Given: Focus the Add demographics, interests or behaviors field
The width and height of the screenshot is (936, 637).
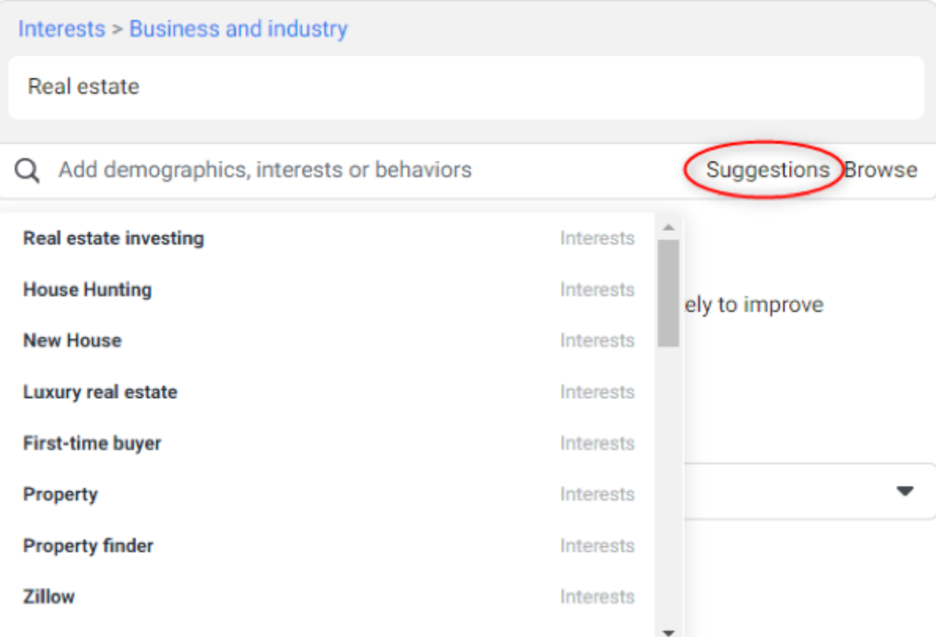Looking at the screenshot, I should coord(265,170).
